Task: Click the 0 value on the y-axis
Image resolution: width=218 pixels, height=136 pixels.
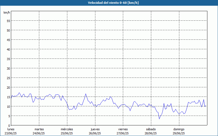Action: click(9, 126)
